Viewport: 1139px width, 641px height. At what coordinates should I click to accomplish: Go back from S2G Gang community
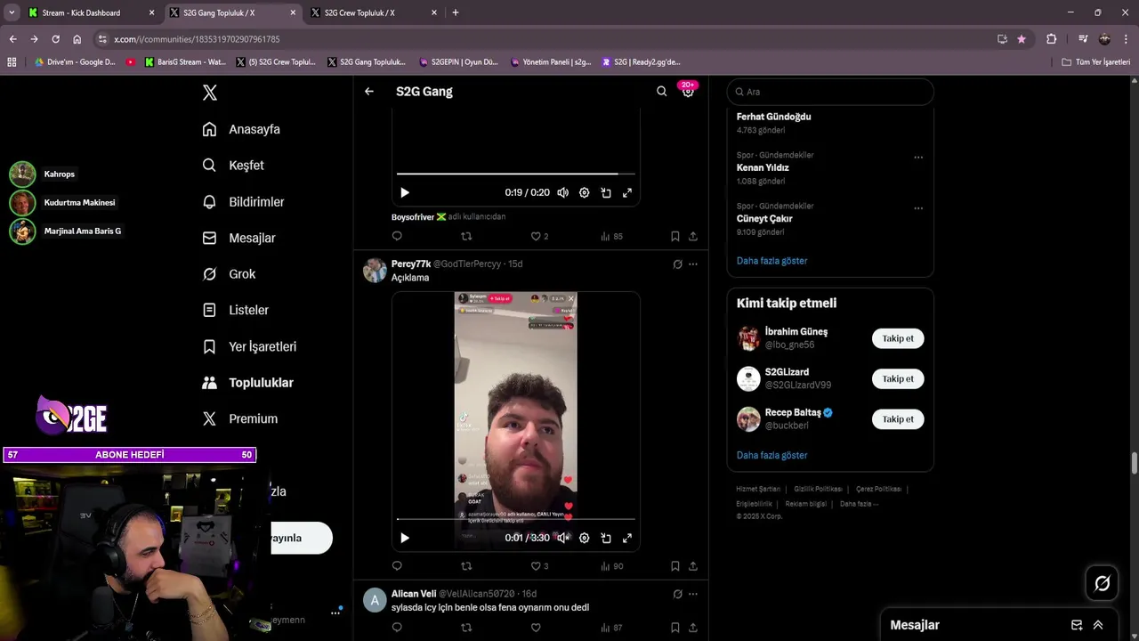[x=369, y=91]
